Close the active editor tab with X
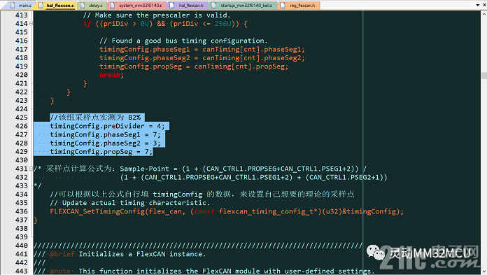 tap(484, 6)
